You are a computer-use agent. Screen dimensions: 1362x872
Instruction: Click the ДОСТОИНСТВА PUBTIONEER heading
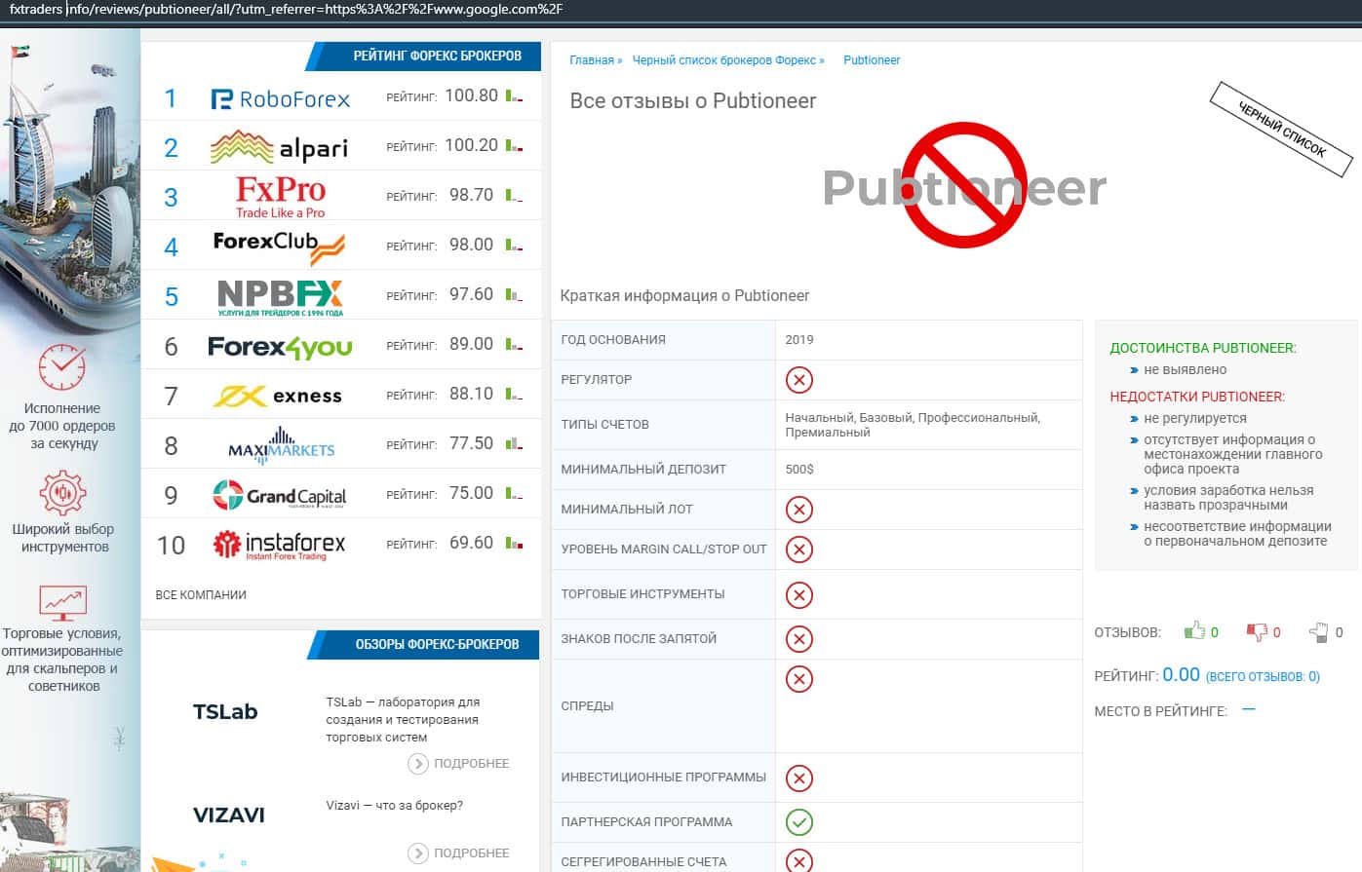click(1203, 348)
